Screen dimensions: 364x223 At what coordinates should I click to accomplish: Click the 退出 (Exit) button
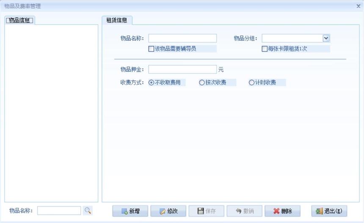(329, 211)
